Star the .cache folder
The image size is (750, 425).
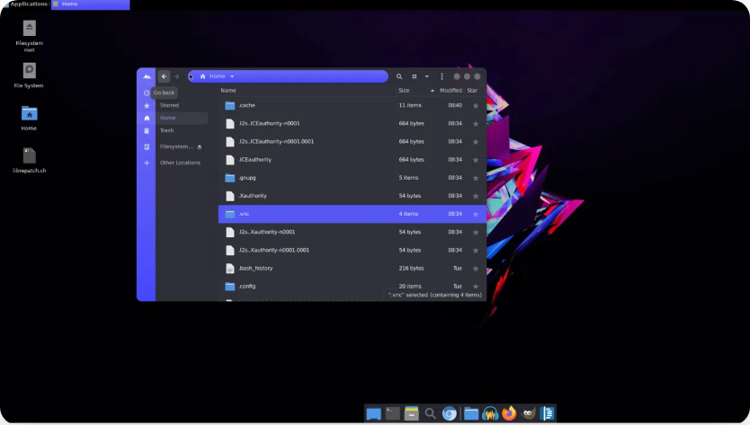(476, 106)
